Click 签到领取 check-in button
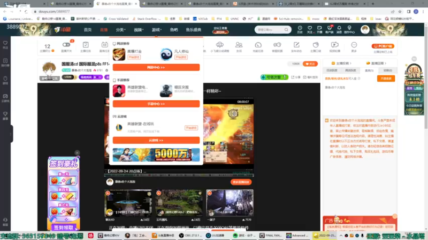This screenshot has width=428, height=240. point(64,228)
